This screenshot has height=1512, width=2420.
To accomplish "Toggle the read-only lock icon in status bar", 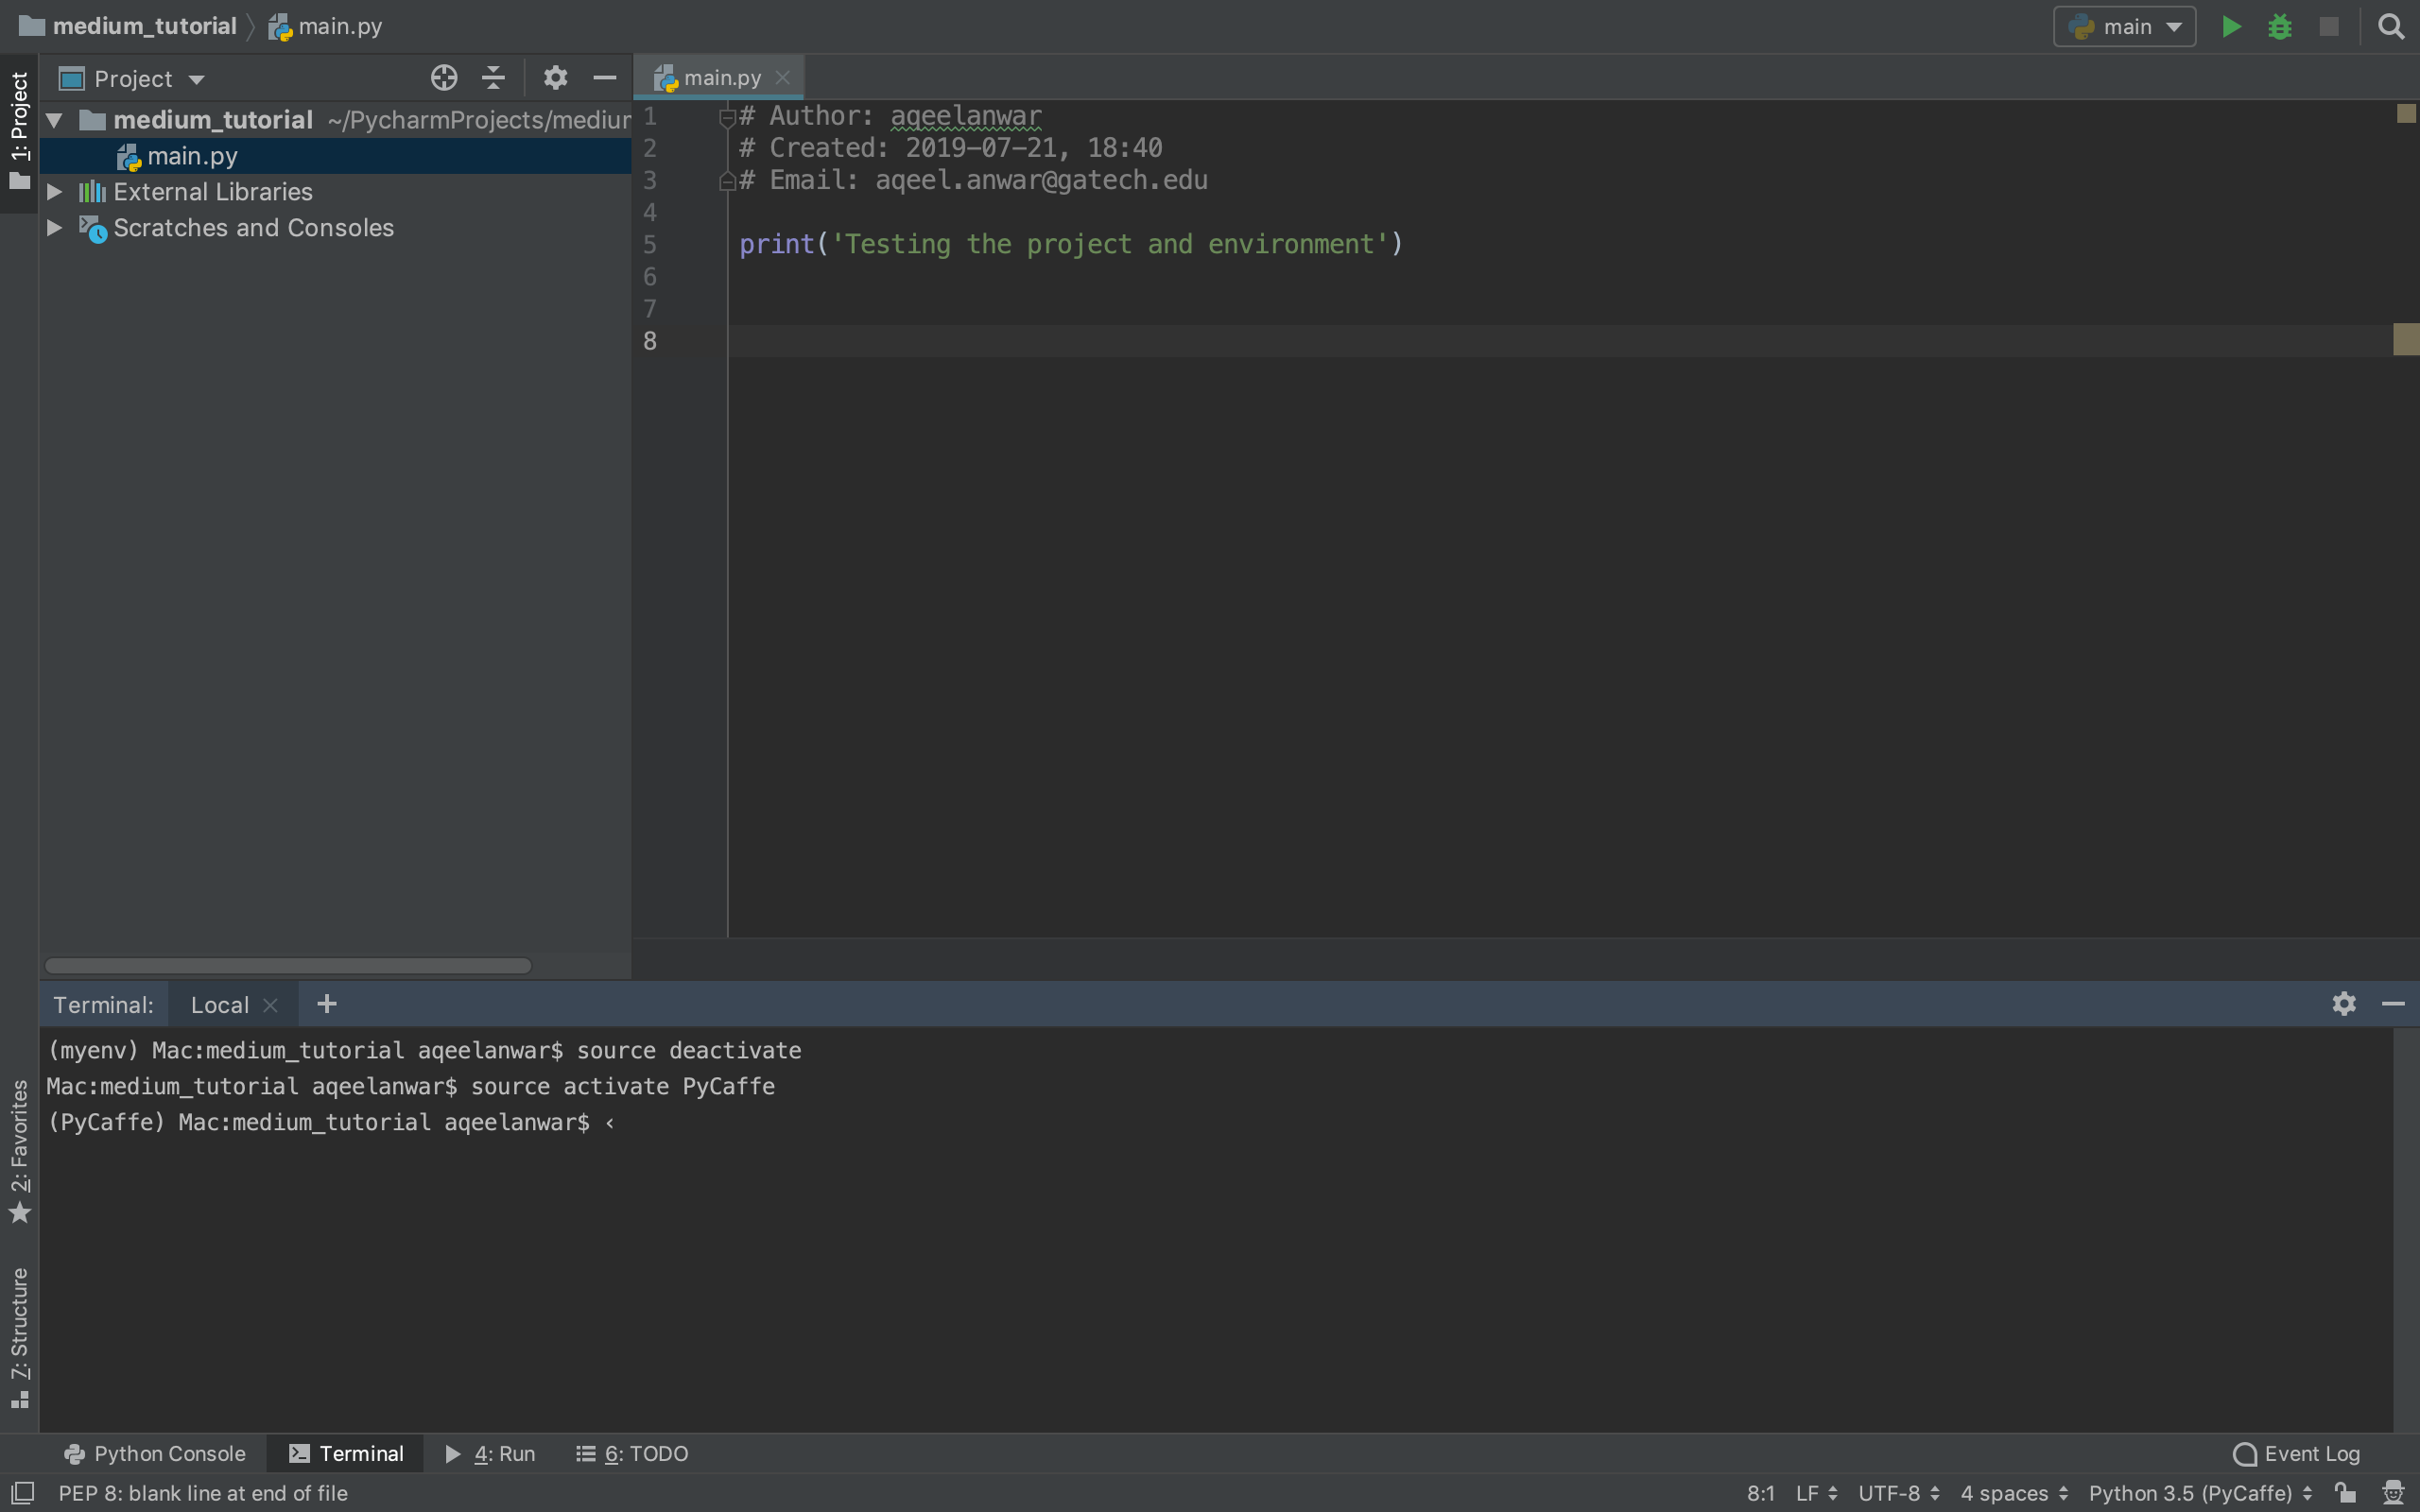I will pos(2345,1492).
